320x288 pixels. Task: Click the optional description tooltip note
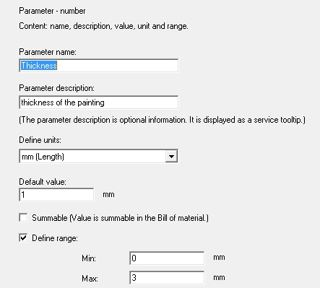[x=162, y=120]
